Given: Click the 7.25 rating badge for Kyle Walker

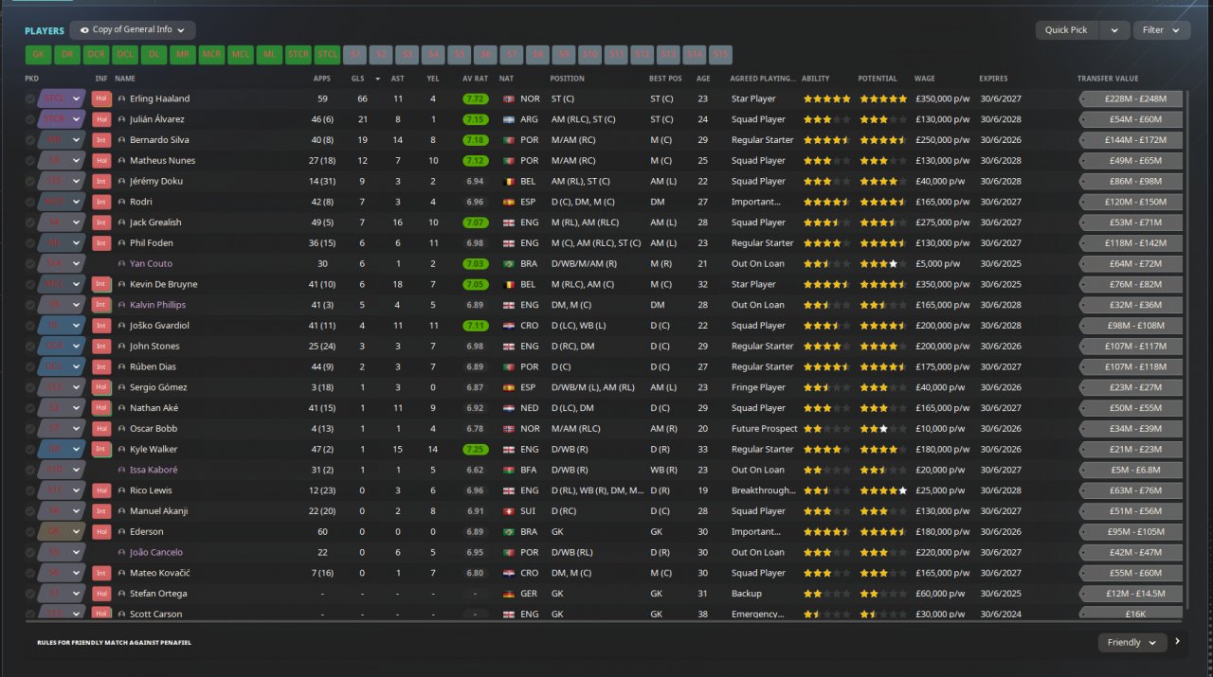Looking at the screenshot, I should [x=476, y=449].
